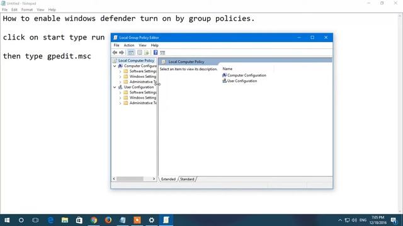This screenshot has height=226, width=403.
Task: Open Settings gear from taskbar
Action: click(x=152, y=220)
